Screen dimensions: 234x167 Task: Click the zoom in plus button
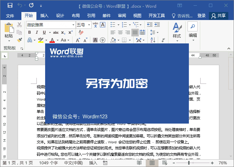pos(212,163)
